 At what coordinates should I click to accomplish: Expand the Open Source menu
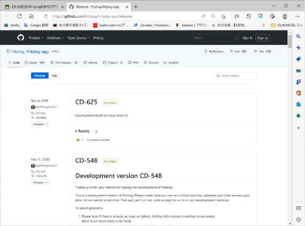79,38
